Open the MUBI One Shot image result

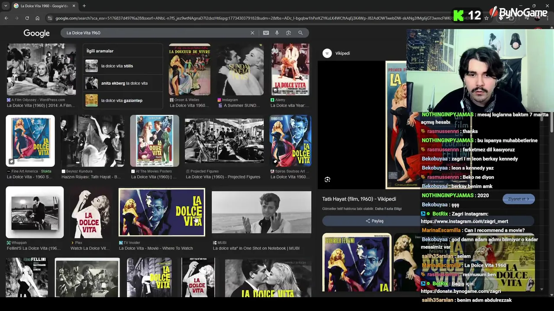tap(261, 212)
